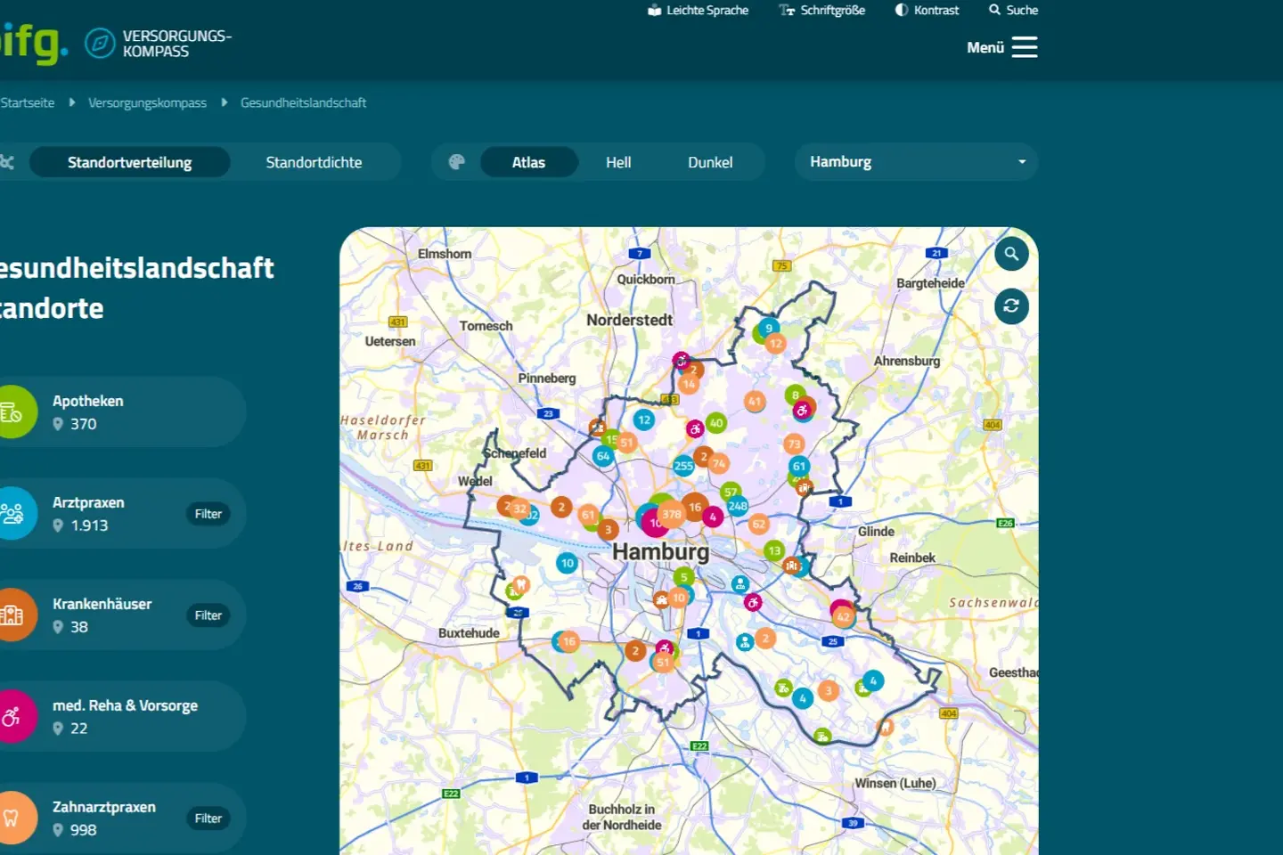Select the Dunkel map style

coord(710,162)
